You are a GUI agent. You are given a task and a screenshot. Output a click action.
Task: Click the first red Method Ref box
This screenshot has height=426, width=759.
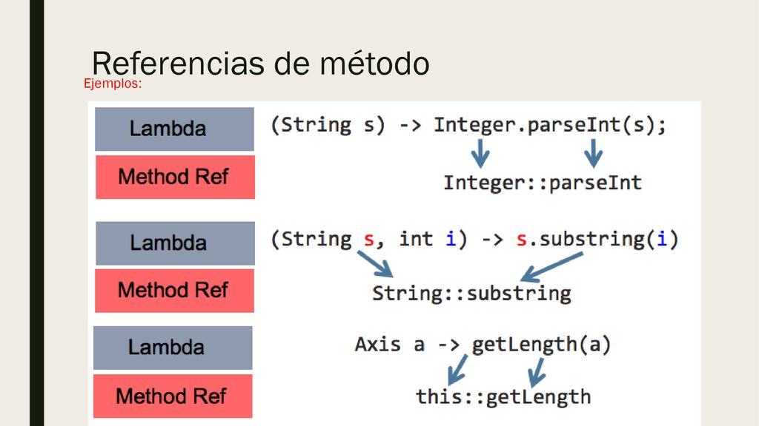[x=175, y=177]
